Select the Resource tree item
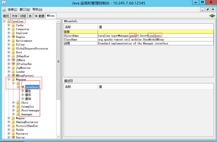The width and height of the screenshot is (217, 142). click(22, 134)
